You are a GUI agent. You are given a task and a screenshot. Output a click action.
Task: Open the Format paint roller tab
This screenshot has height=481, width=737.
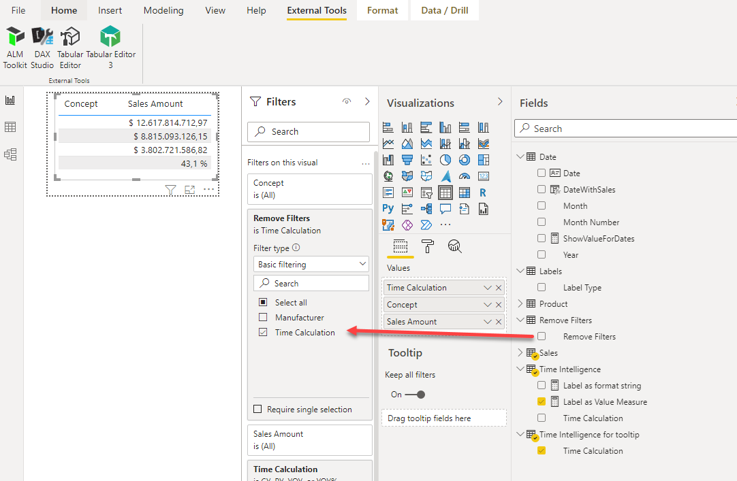click(427, 246)
